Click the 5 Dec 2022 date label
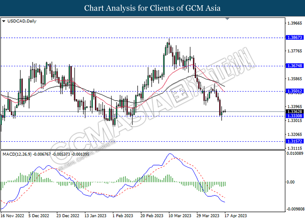305x218 pixels. [39, 215]
